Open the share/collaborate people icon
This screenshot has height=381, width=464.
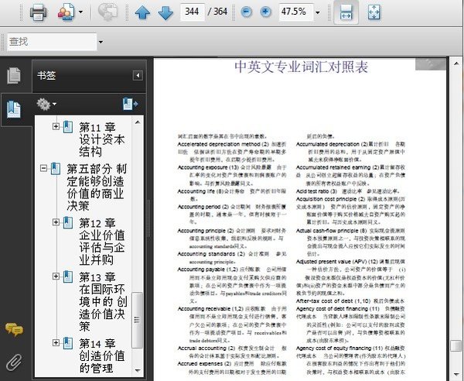[66, 12]
